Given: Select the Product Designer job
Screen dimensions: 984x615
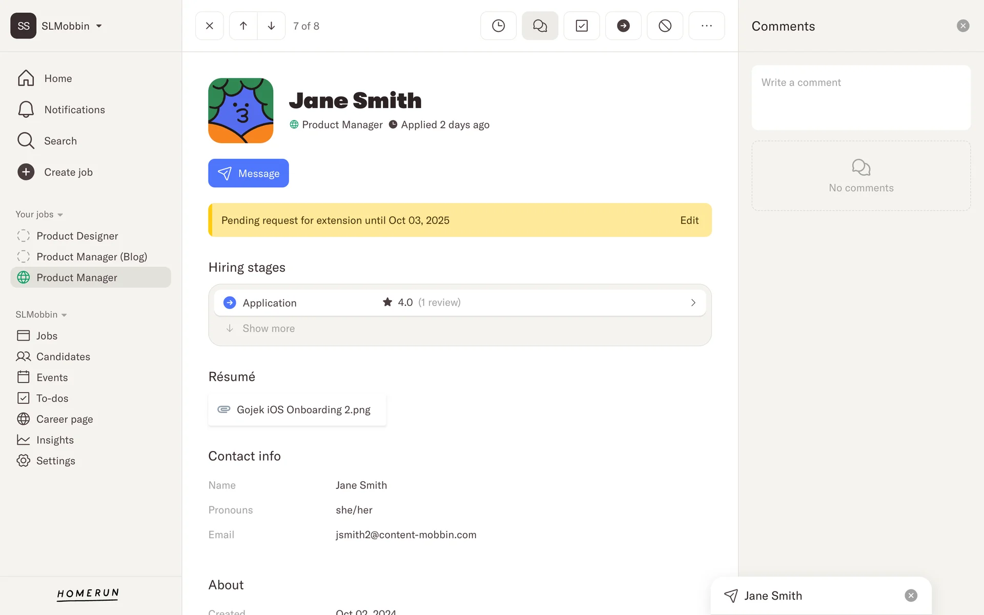Looking at the screenshot, I should coord(77,236).
